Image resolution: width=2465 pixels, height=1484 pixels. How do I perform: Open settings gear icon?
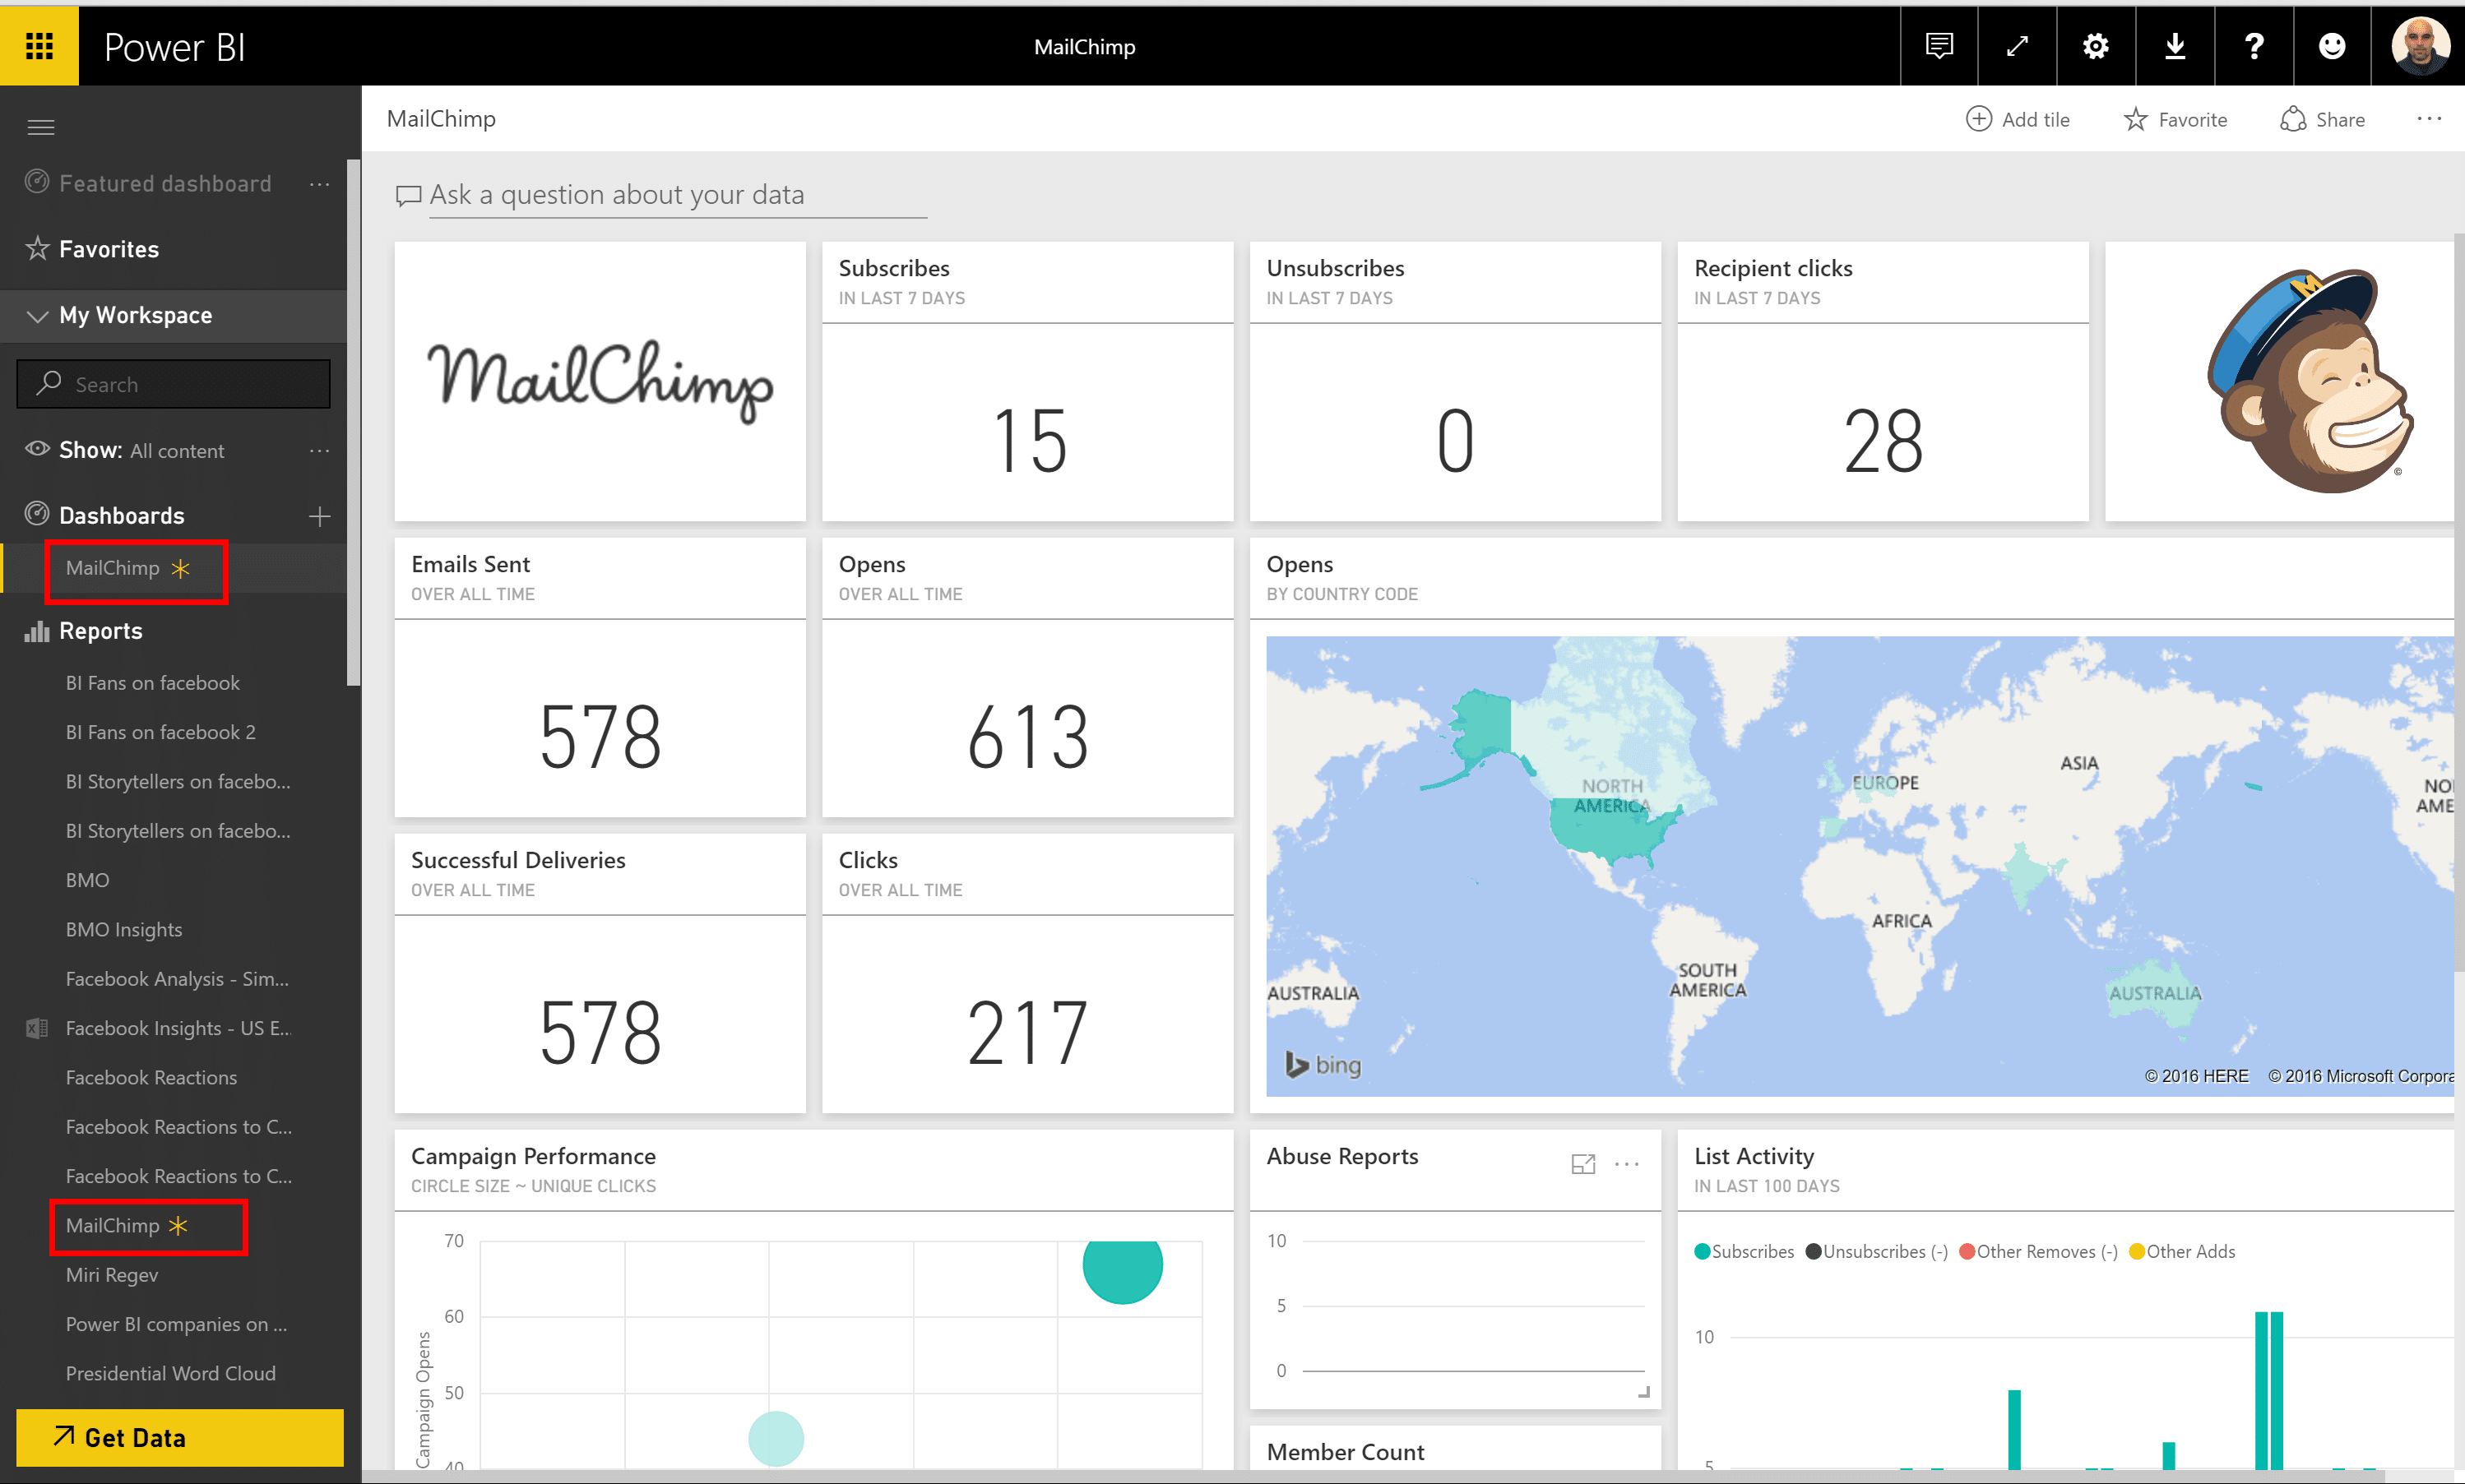[2096, 46]
